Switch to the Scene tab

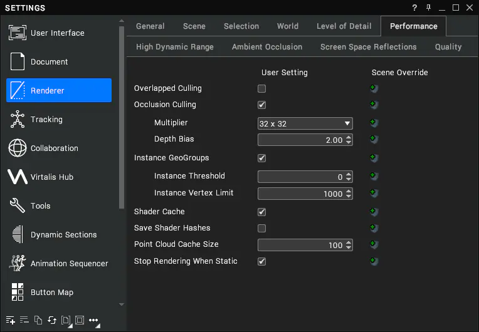click(194, 26)
